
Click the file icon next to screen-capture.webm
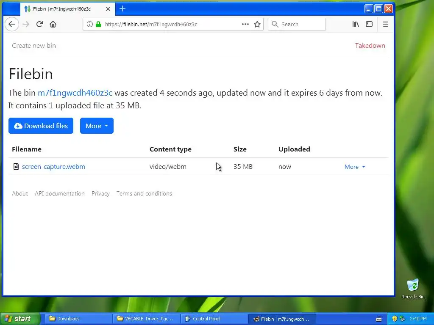click(x=16, y=166)
